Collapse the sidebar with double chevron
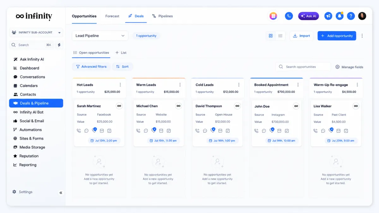Image resolution: width=379 pixels, height=213 pixels. (61, 193)
